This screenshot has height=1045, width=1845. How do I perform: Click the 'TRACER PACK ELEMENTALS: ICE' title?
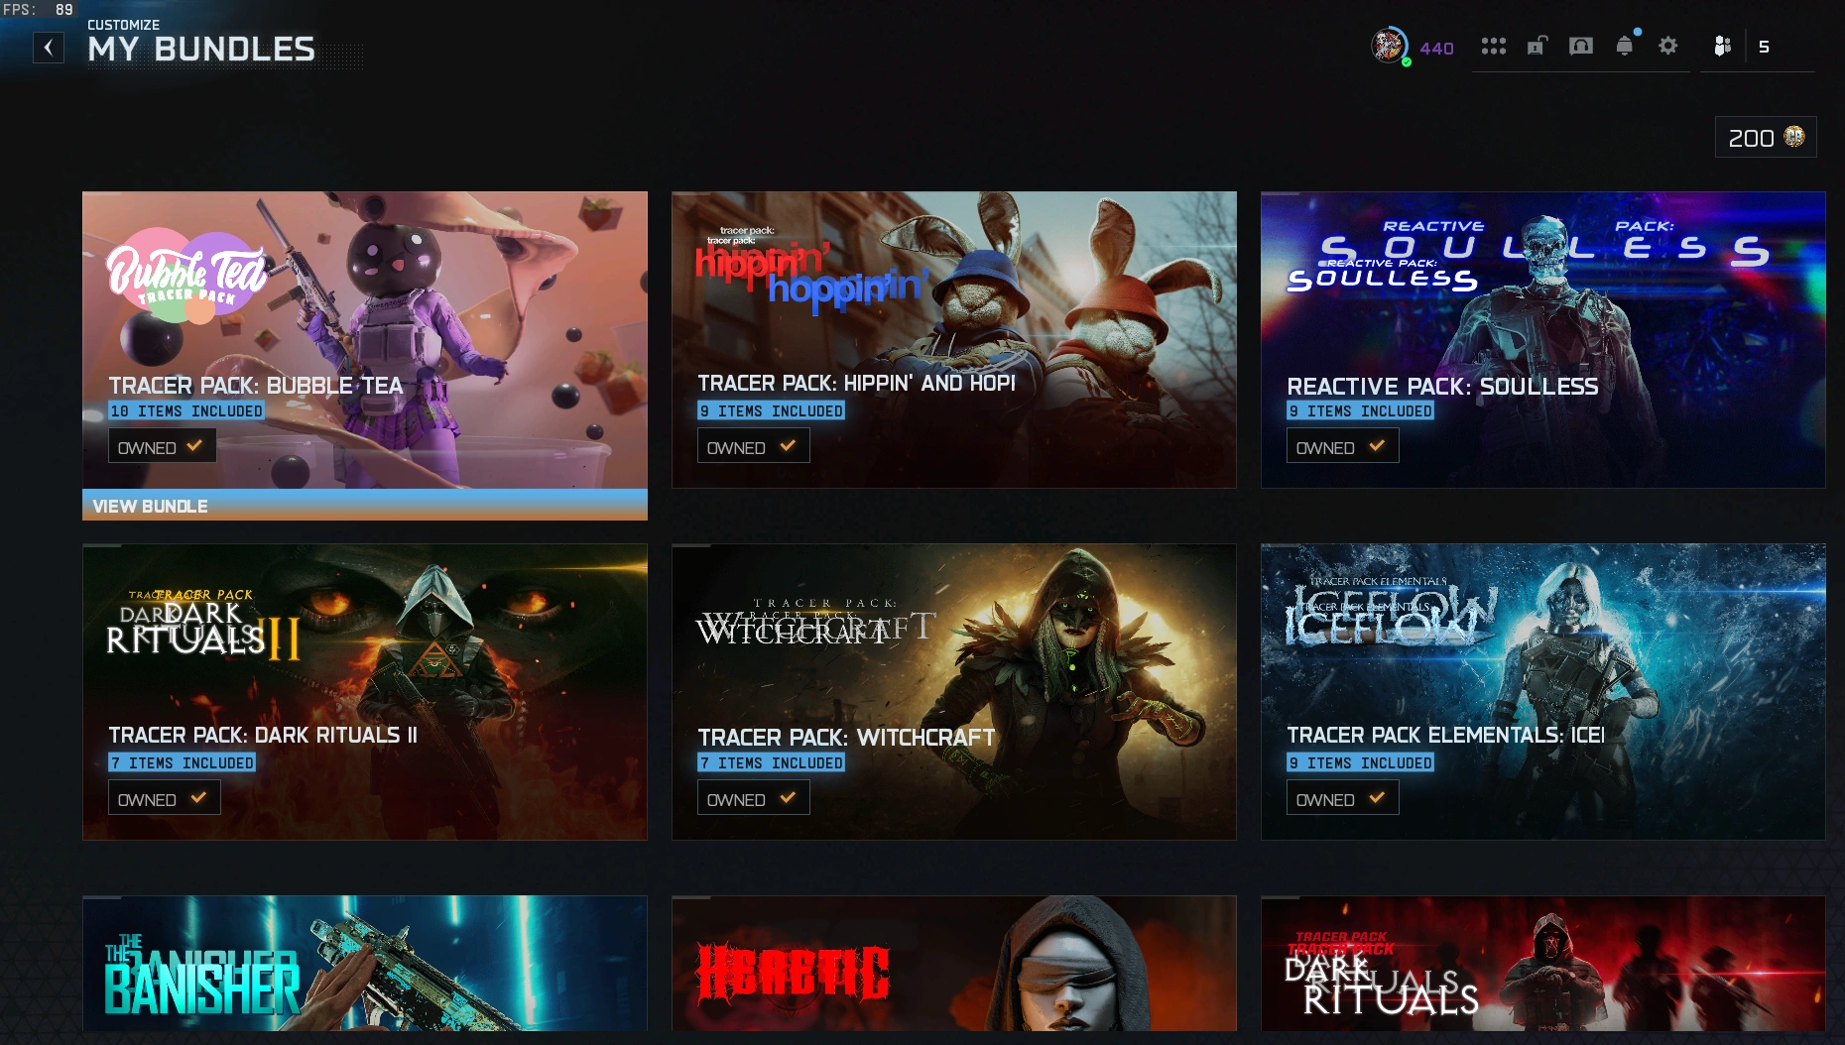pyautogui.click(x=1445, y=735)
